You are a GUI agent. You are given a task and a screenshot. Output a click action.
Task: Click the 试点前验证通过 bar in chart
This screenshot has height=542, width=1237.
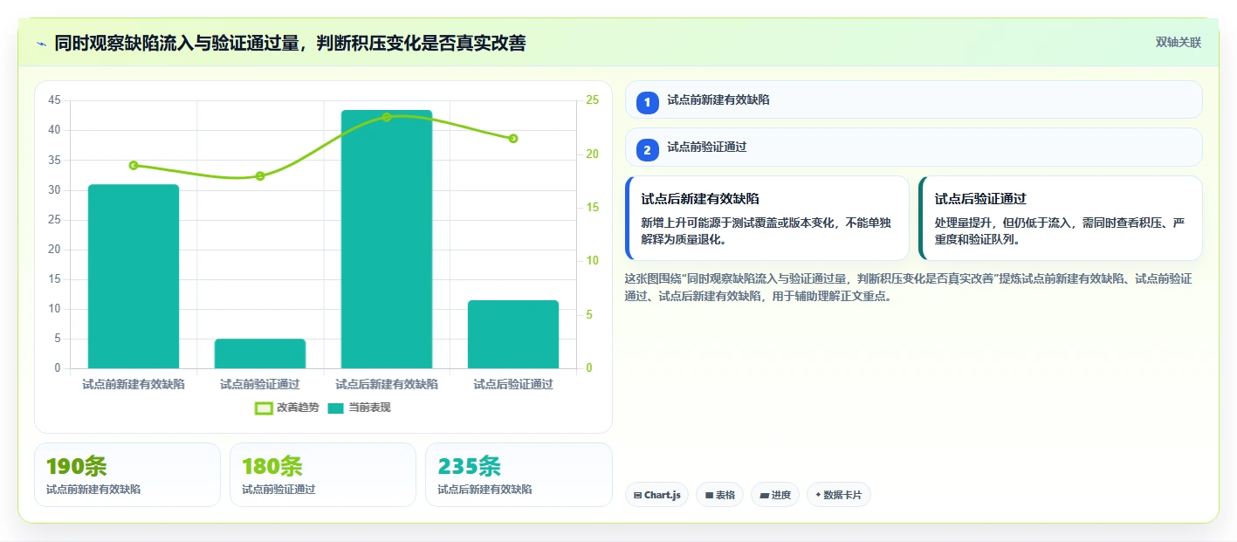260,353
